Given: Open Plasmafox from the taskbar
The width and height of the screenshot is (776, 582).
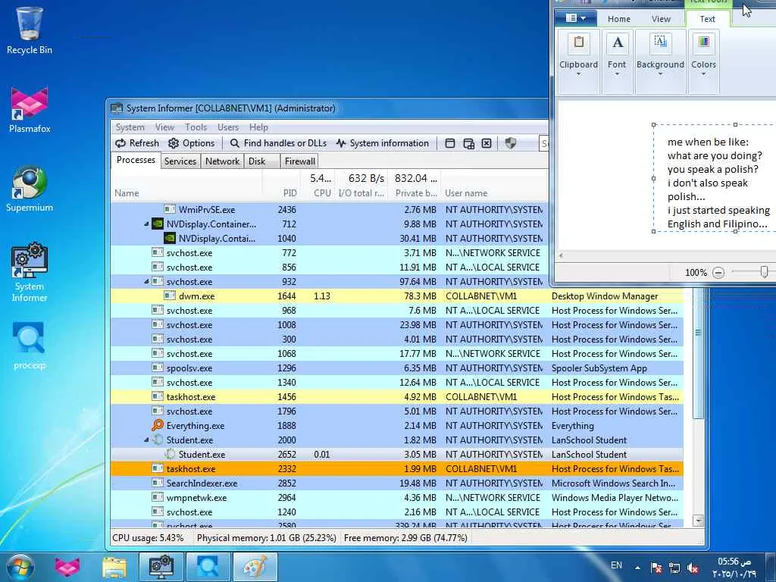Looking at the screenshot, I should [x=67, y=567].
